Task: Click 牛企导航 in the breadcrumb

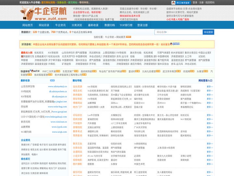Action: [110, 37]
